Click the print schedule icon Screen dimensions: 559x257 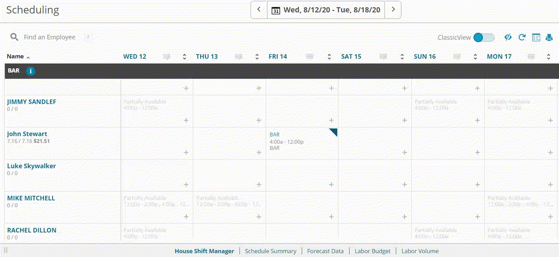pyautogui.click(x=549, y=37)
